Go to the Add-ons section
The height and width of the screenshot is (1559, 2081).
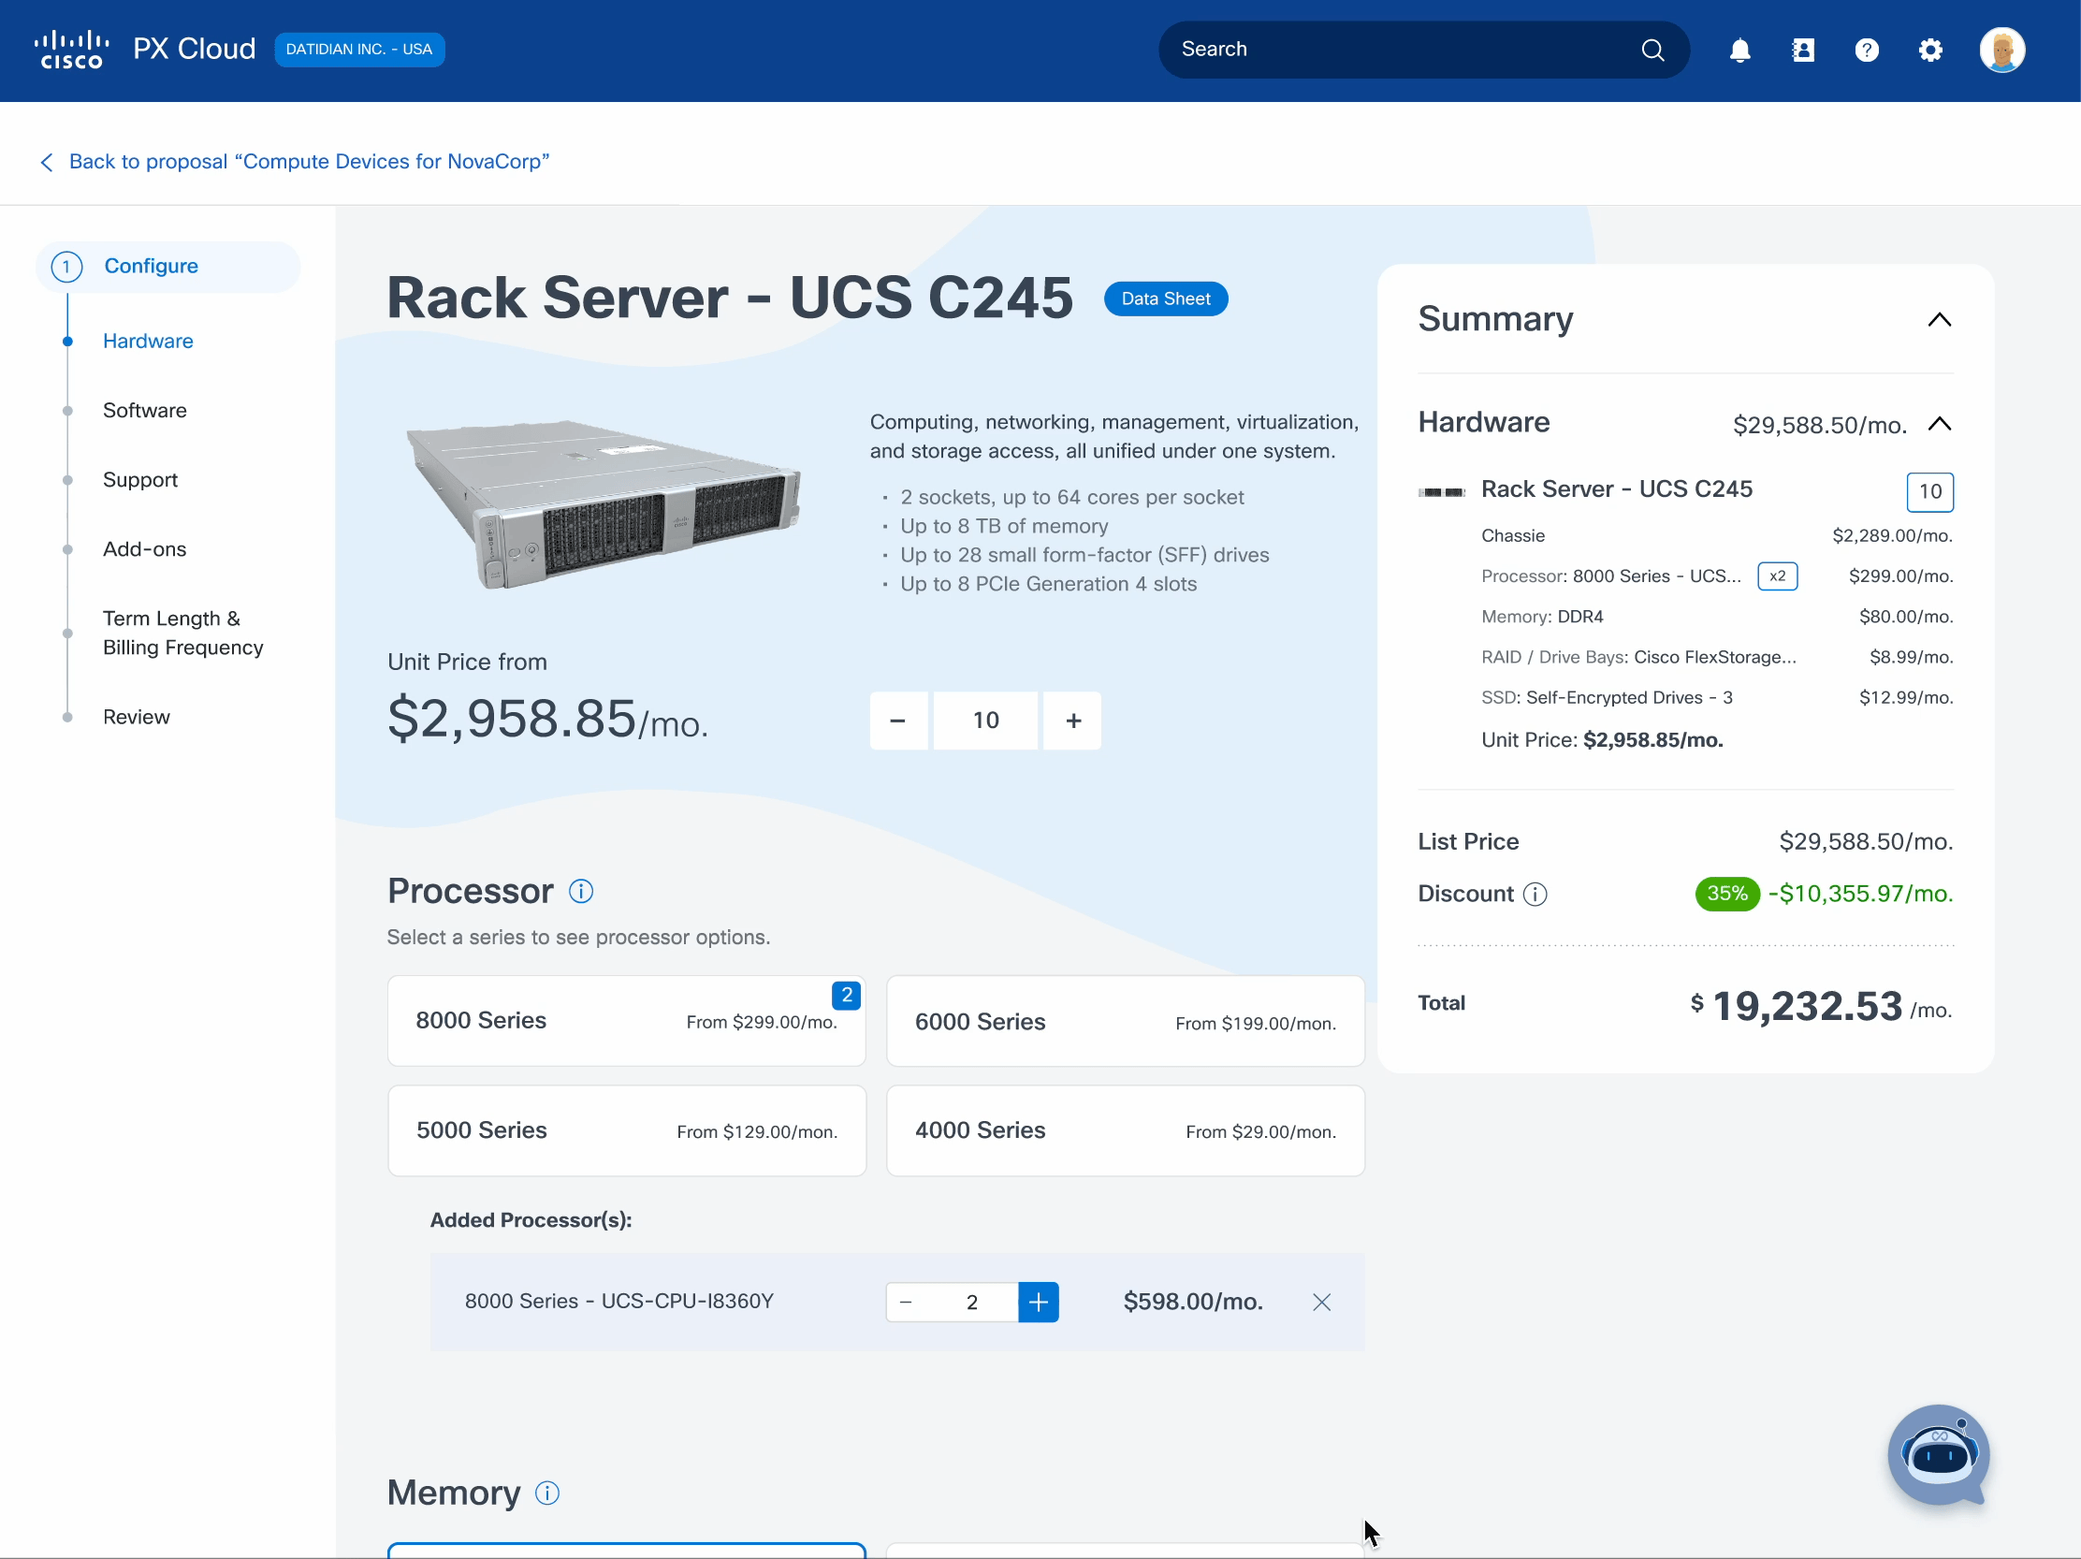coord(145,549)
